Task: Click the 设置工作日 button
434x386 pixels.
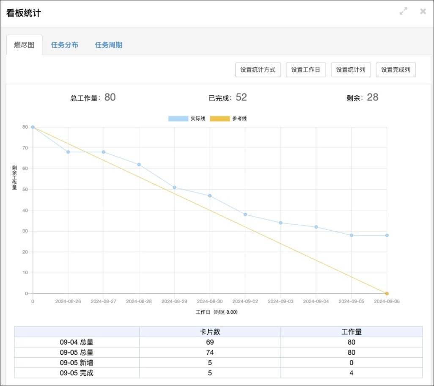Action: 306,70
